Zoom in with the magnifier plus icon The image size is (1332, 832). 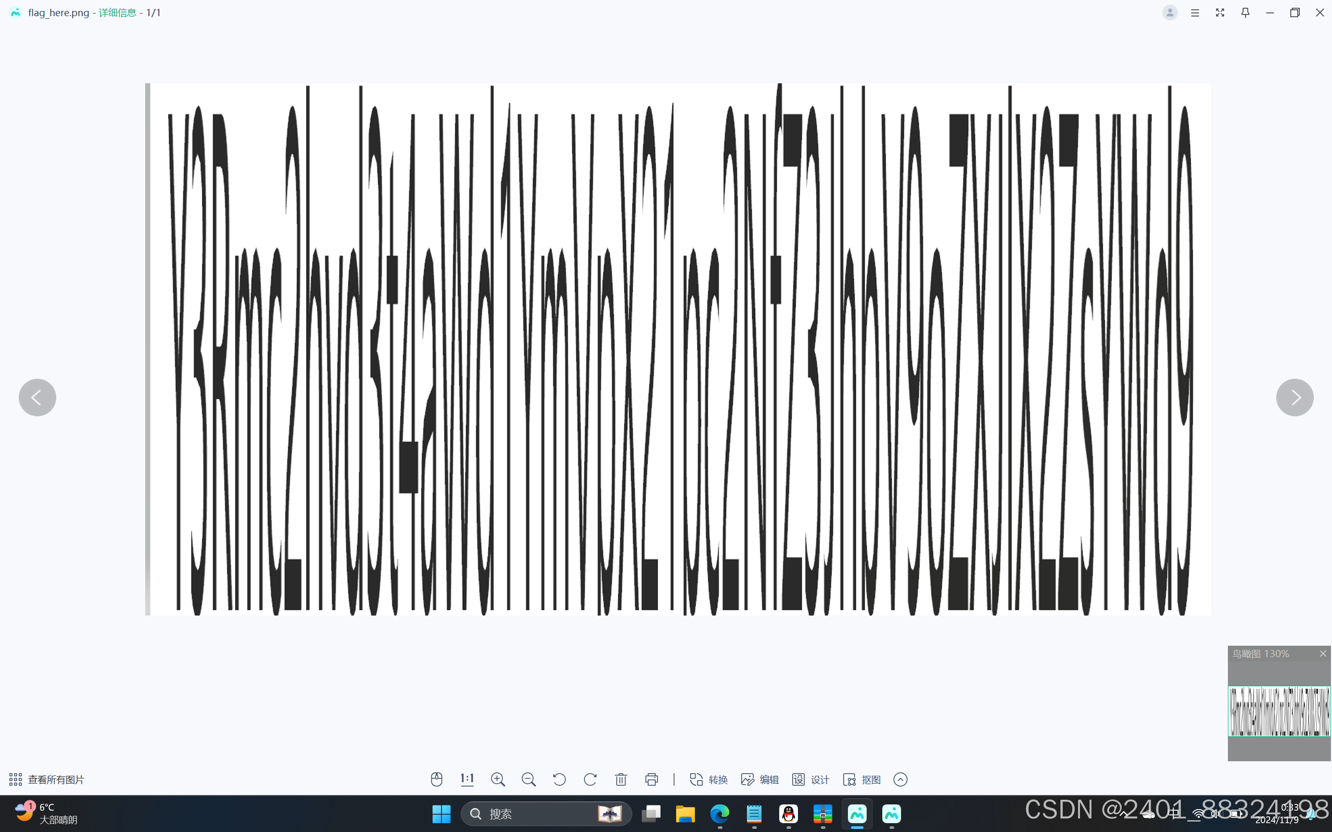pyautogui.click(x=498, y=779)
